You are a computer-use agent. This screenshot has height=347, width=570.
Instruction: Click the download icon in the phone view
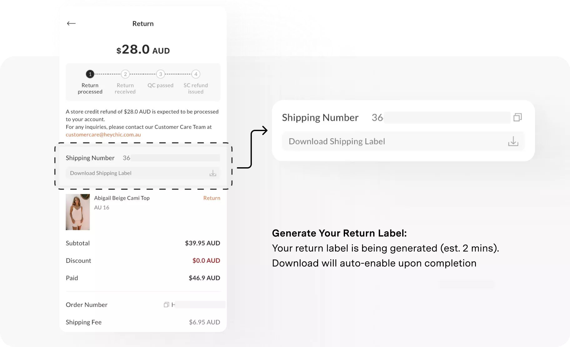pos(213,173)
